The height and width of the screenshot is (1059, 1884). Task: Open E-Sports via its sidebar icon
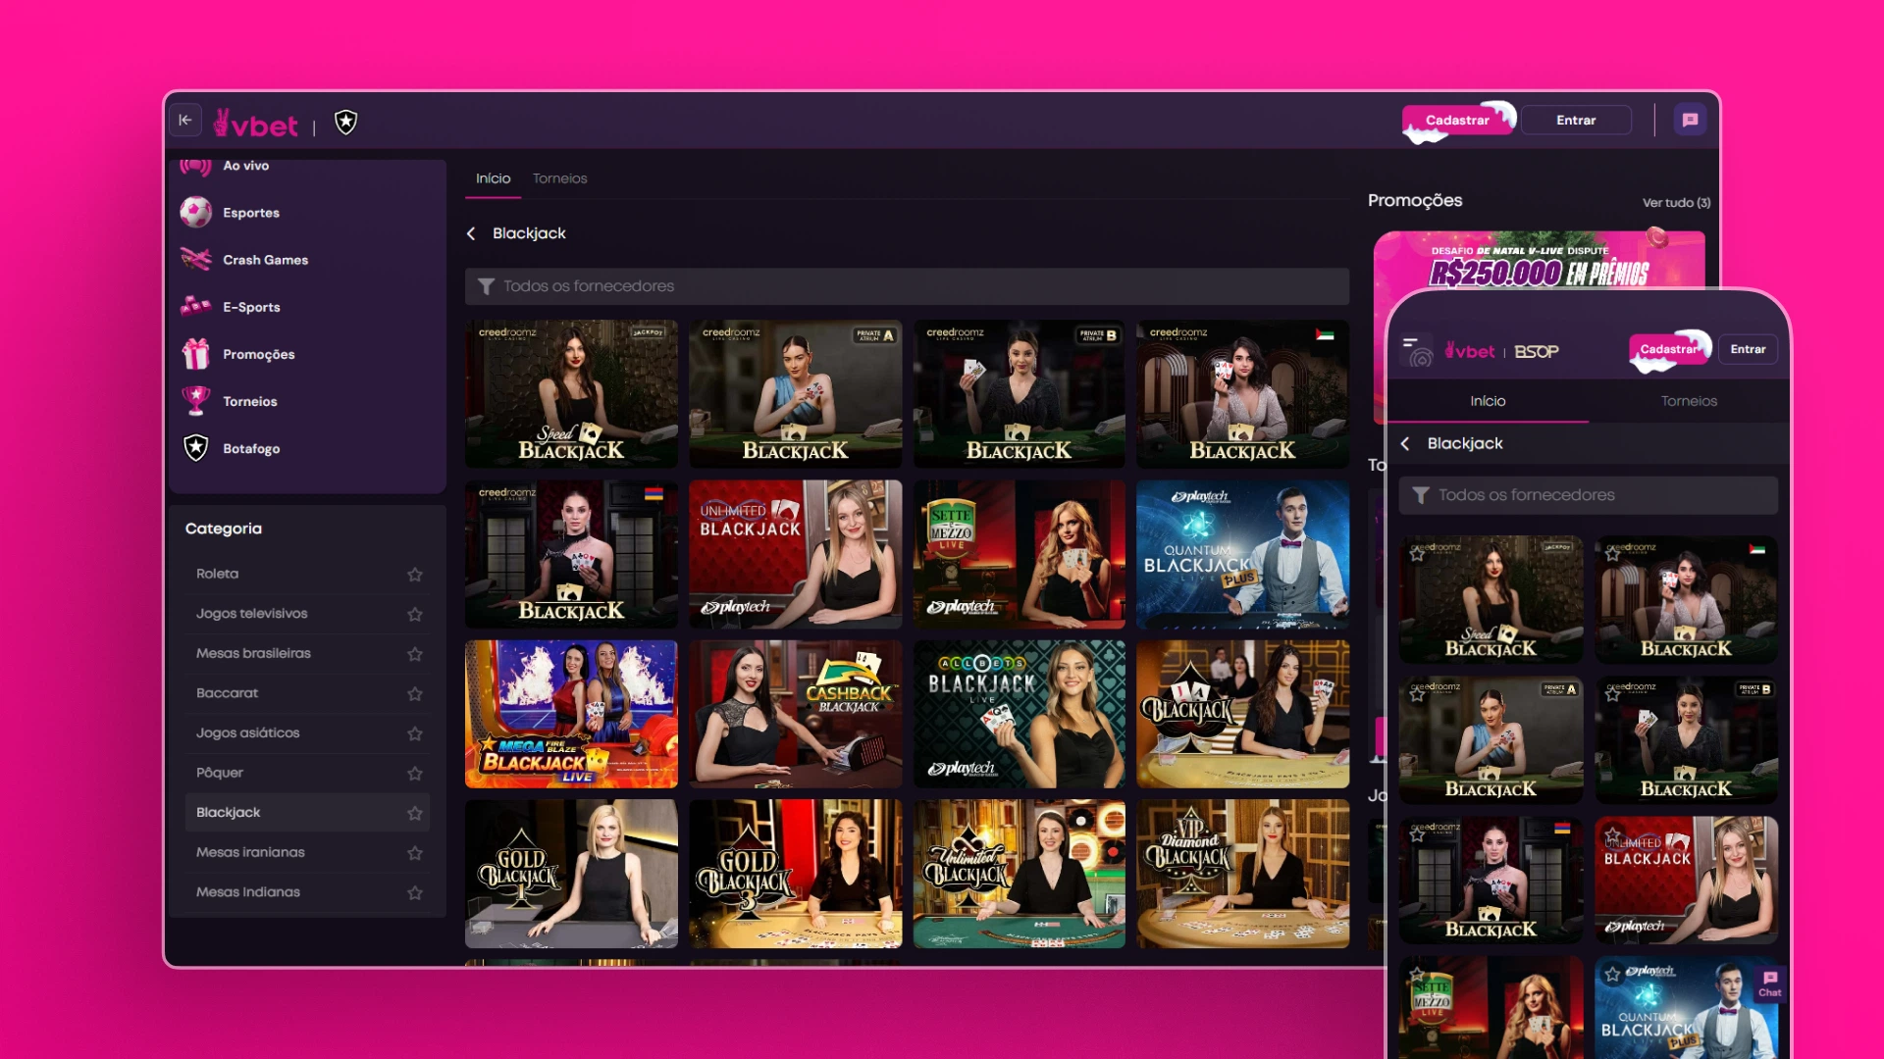pyautogui.click(x=196, y=306)
